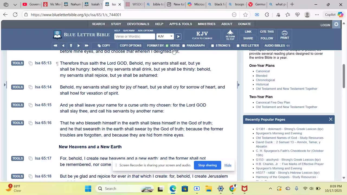
Task: Open Adv. Options above search box
Action: point(146,31)
